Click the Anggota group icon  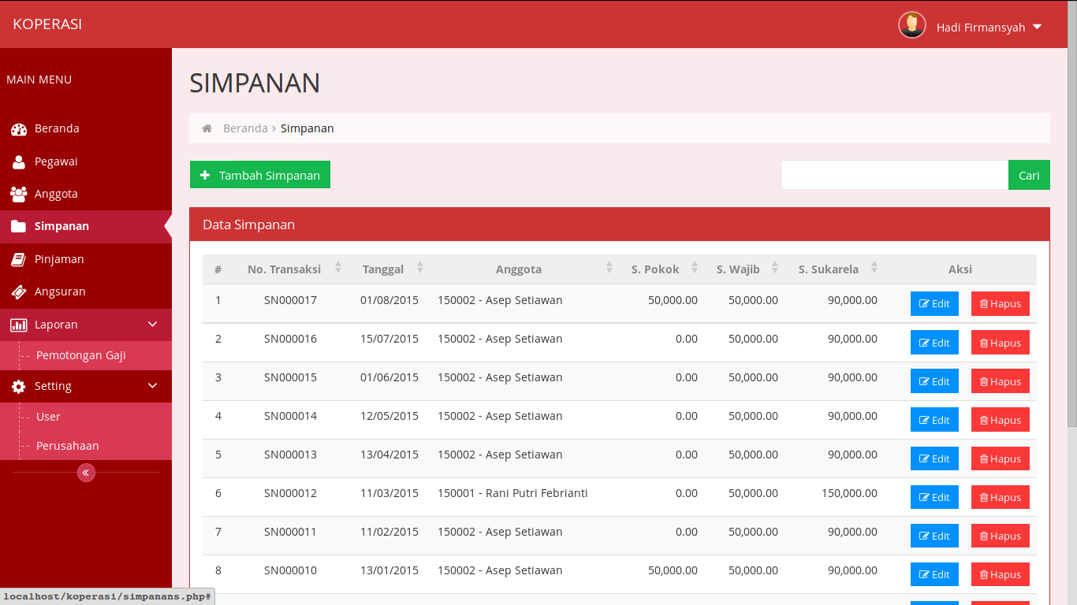[19, 194]
